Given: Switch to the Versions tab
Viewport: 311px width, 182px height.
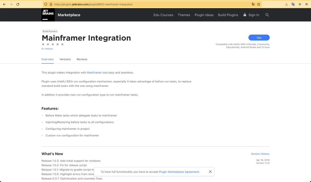Looking at the screenshot, I should (65, 59).
